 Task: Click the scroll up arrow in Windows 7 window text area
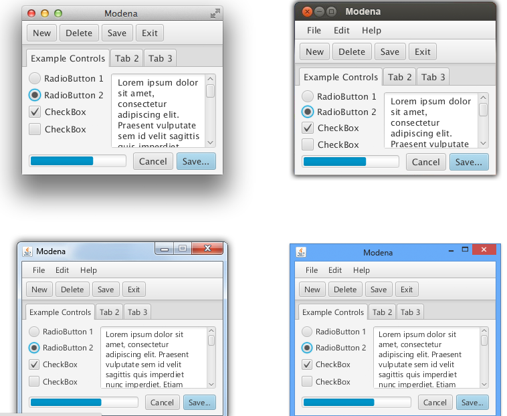pyautogui.click(x=211, y=330)
